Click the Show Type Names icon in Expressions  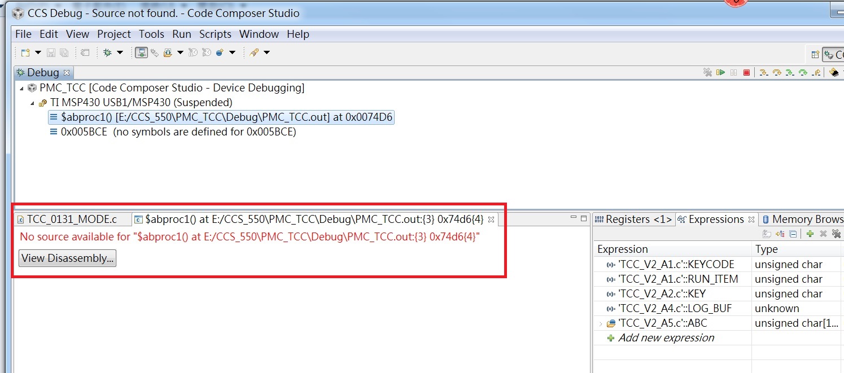pyautogui.click(x=767, y=234)
